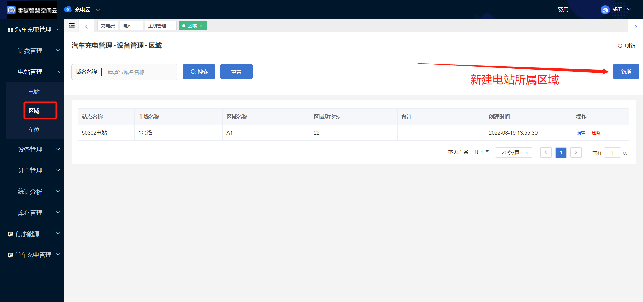
Task: Click the 零碳智慧空间云 logo icon
Action: click(x=11, y=10)
